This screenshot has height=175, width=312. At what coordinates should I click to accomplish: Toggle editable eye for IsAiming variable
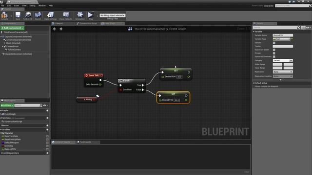(47, 146)
